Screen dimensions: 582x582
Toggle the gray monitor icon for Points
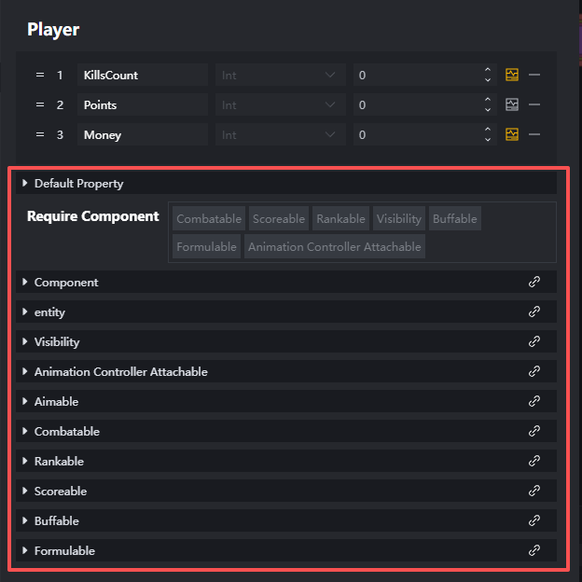click(512, 104)
